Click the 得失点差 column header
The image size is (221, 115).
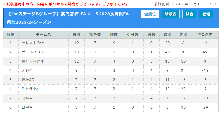tap(205, 35)
